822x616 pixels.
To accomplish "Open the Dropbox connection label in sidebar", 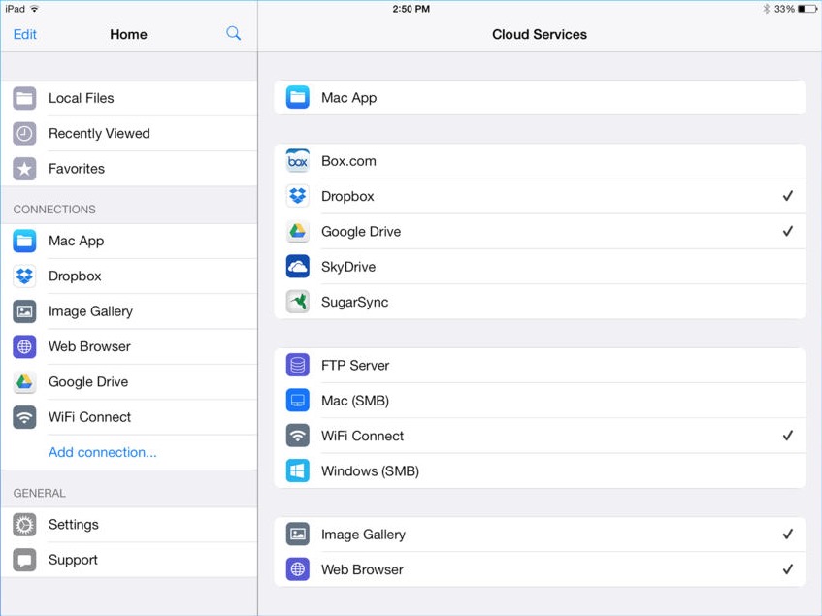I will click(x=75, y=276).
